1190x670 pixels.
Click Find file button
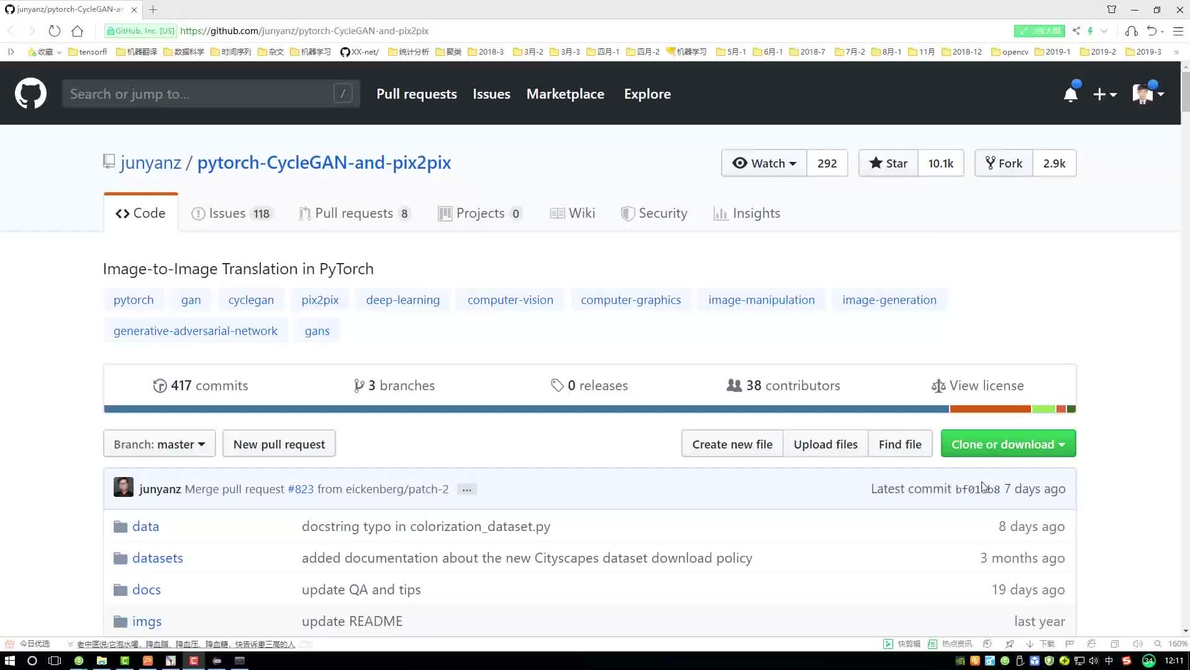(x=900, y=444)
